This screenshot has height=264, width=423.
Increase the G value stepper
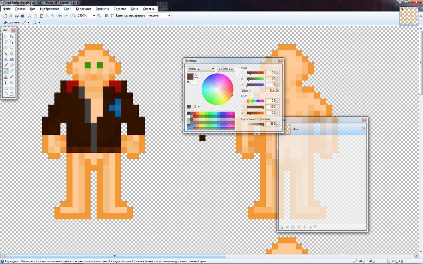click(278, 78)
